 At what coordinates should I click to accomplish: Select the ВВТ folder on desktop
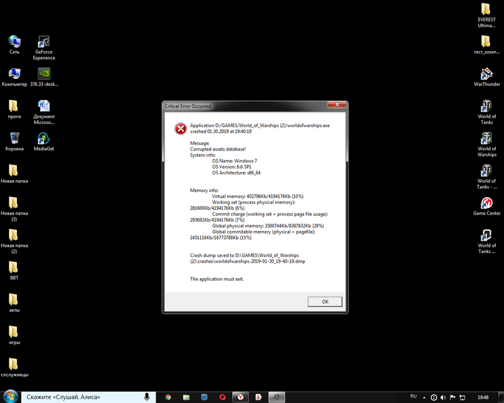pos(14,271)
